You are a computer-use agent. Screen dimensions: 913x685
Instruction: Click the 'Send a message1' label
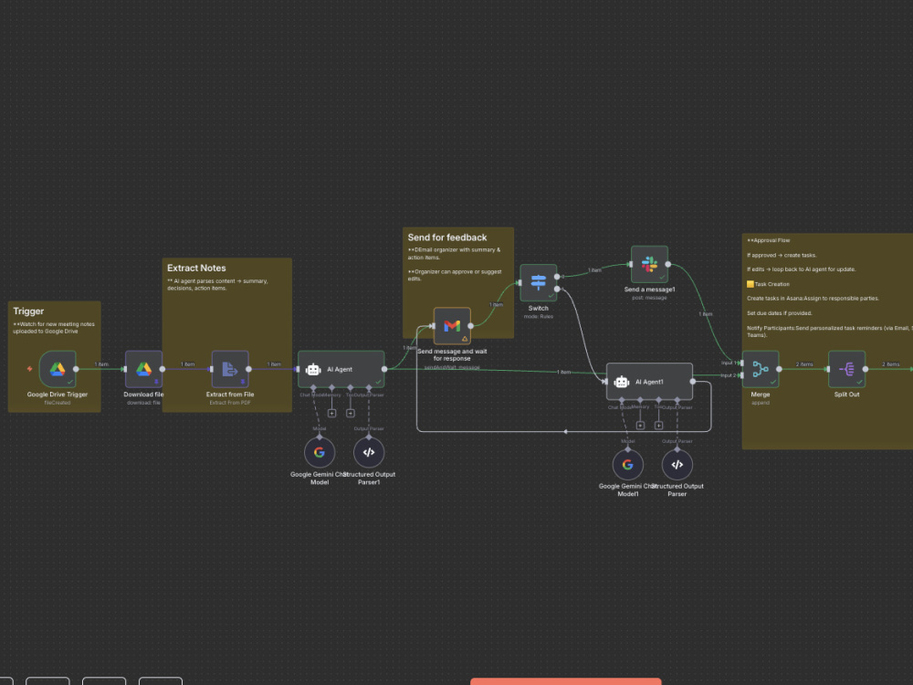tap(649, 290)
